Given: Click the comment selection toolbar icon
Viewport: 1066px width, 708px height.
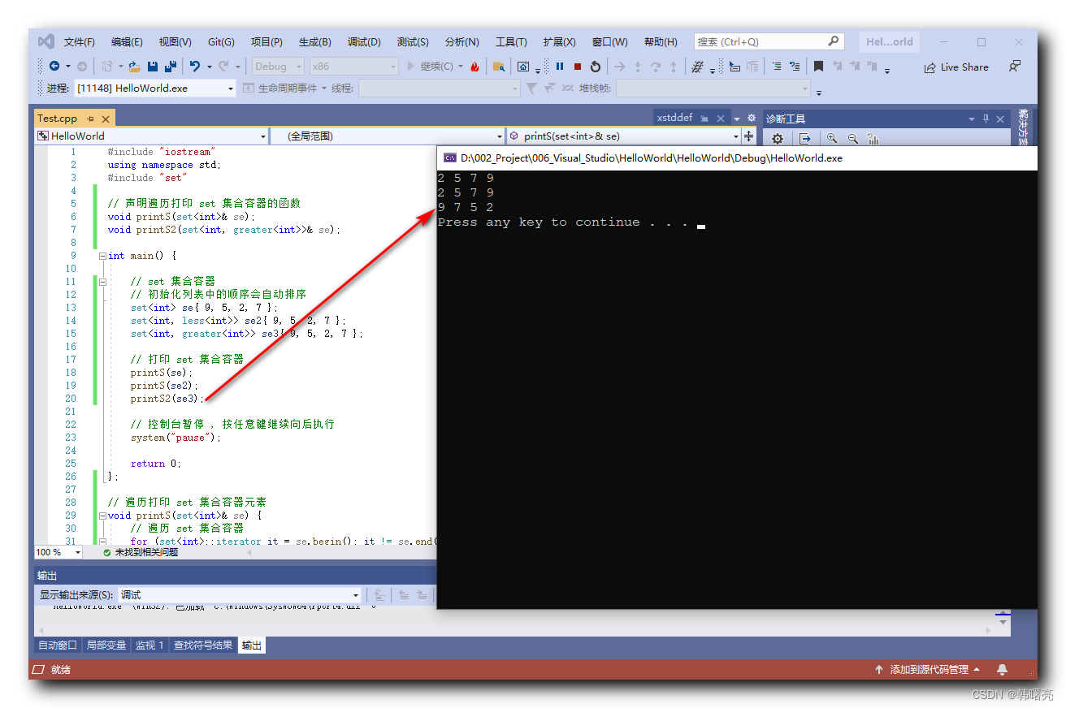Looking at the screenshot, I should click(x=777, y=67).
